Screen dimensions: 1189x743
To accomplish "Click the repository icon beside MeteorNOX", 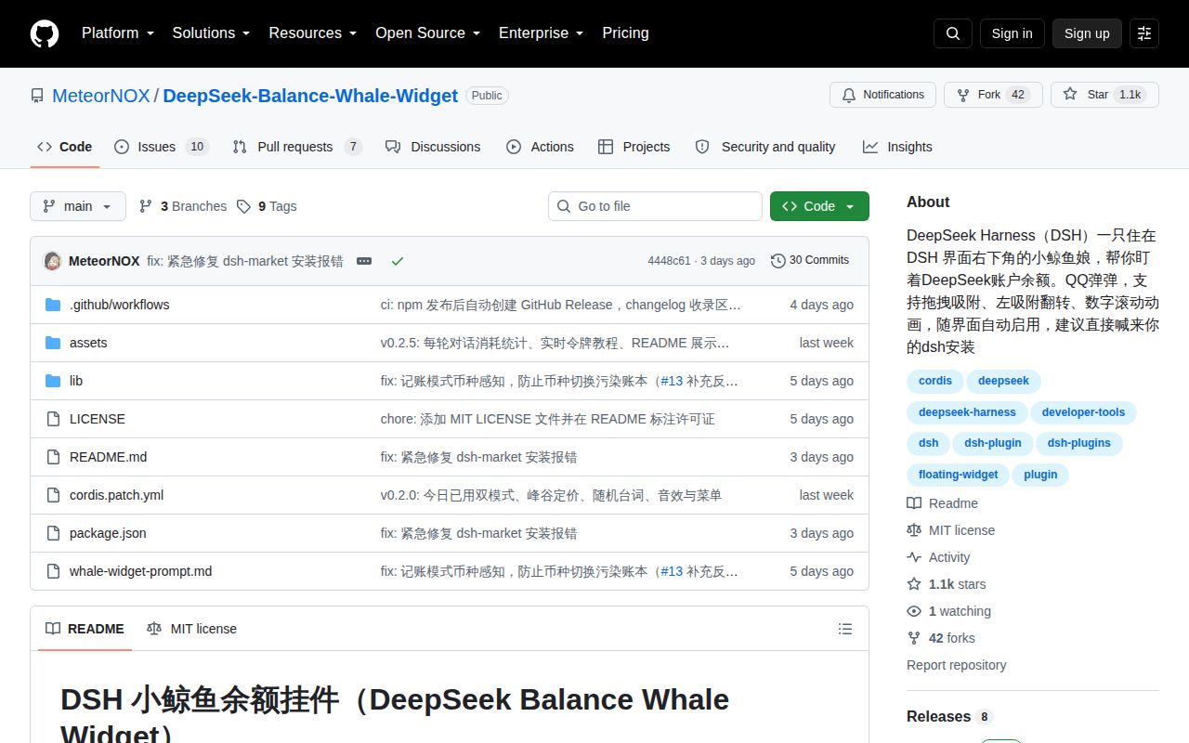I will 37,96.
